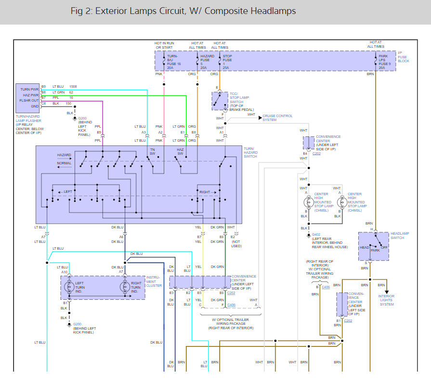Click the TURN PWR terminal label
The width and height of the screenshot is (431, 387).
(29, 89)
